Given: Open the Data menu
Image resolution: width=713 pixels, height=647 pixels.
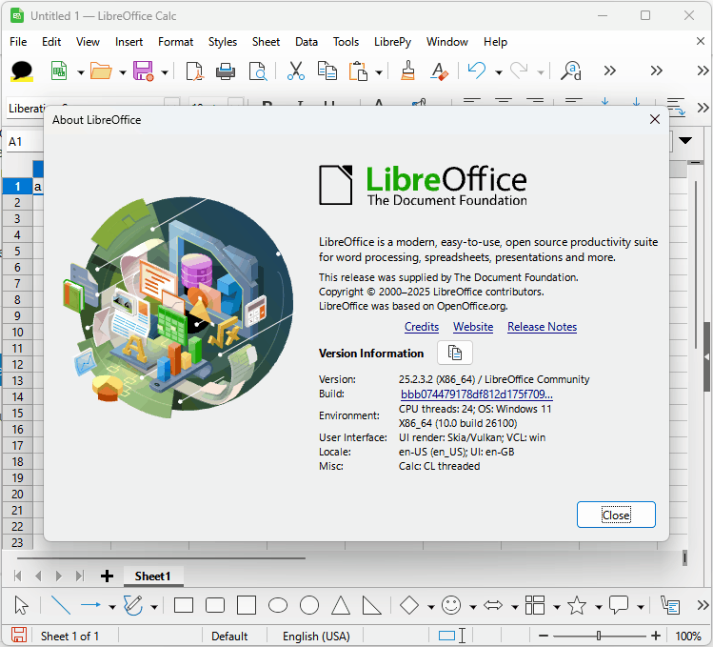Looking at the screenshot, I should pos(307,42).
